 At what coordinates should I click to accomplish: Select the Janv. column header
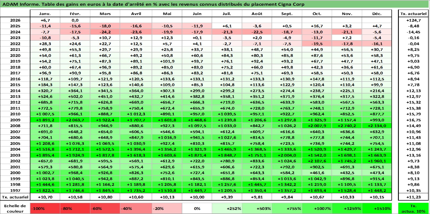pos(45,14)
